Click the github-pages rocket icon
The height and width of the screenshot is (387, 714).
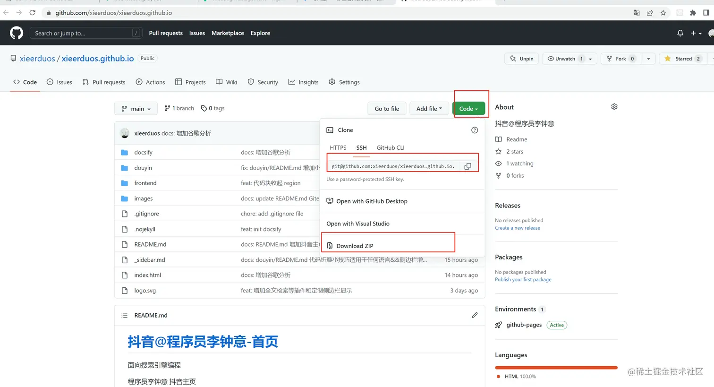tap(498, 325)
